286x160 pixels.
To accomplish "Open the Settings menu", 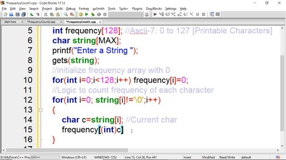I will pos(171,8).
